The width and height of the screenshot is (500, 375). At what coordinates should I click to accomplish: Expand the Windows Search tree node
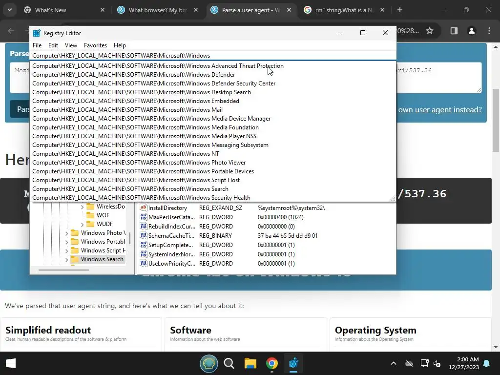click(66, 260)
